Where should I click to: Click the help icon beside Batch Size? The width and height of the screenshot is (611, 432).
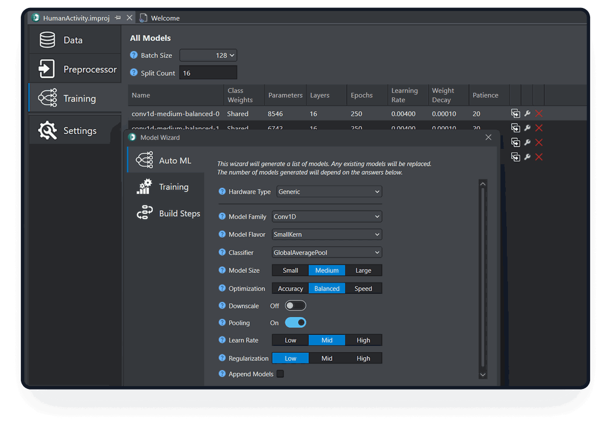pyautogui.click(x=134, y=55)
